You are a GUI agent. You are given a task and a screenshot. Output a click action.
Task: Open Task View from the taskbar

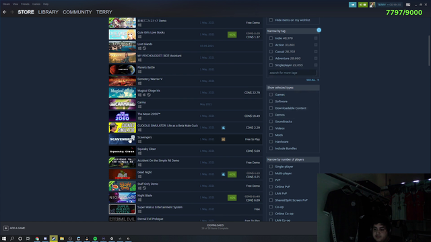(28, 239)
